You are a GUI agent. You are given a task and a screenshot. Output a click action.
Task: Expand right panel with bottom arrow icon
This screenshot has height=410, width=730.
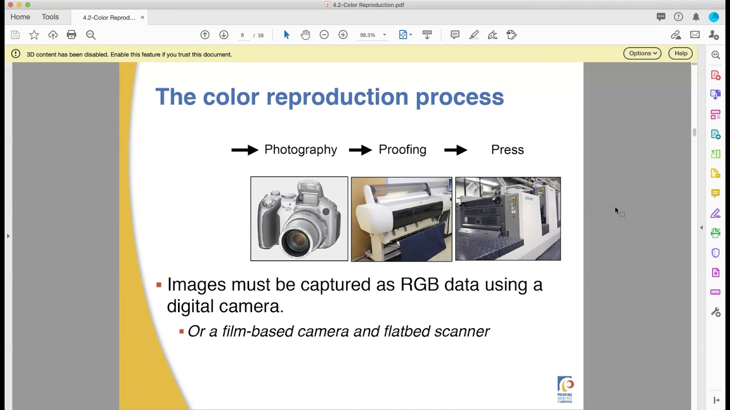tap(716, 400)
